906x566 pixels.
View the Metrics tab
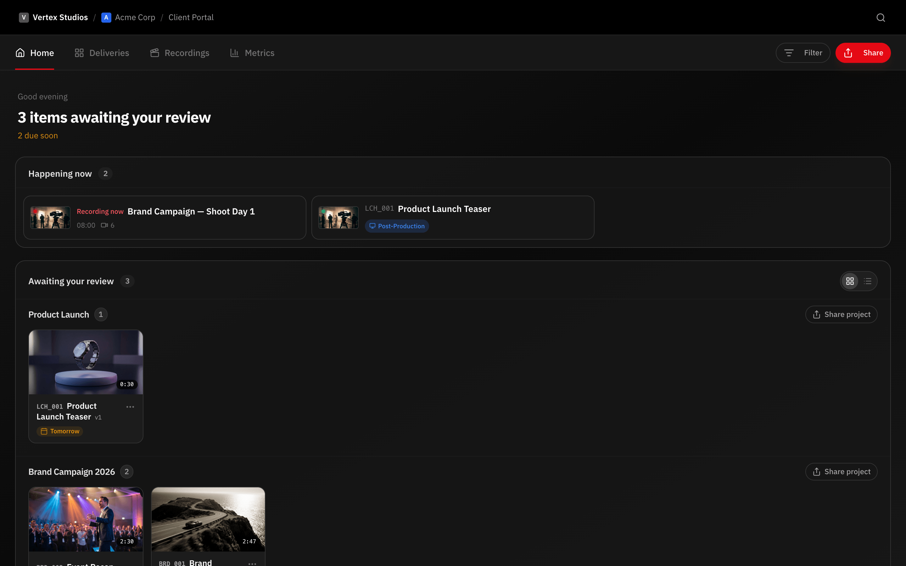click(252, 53)
